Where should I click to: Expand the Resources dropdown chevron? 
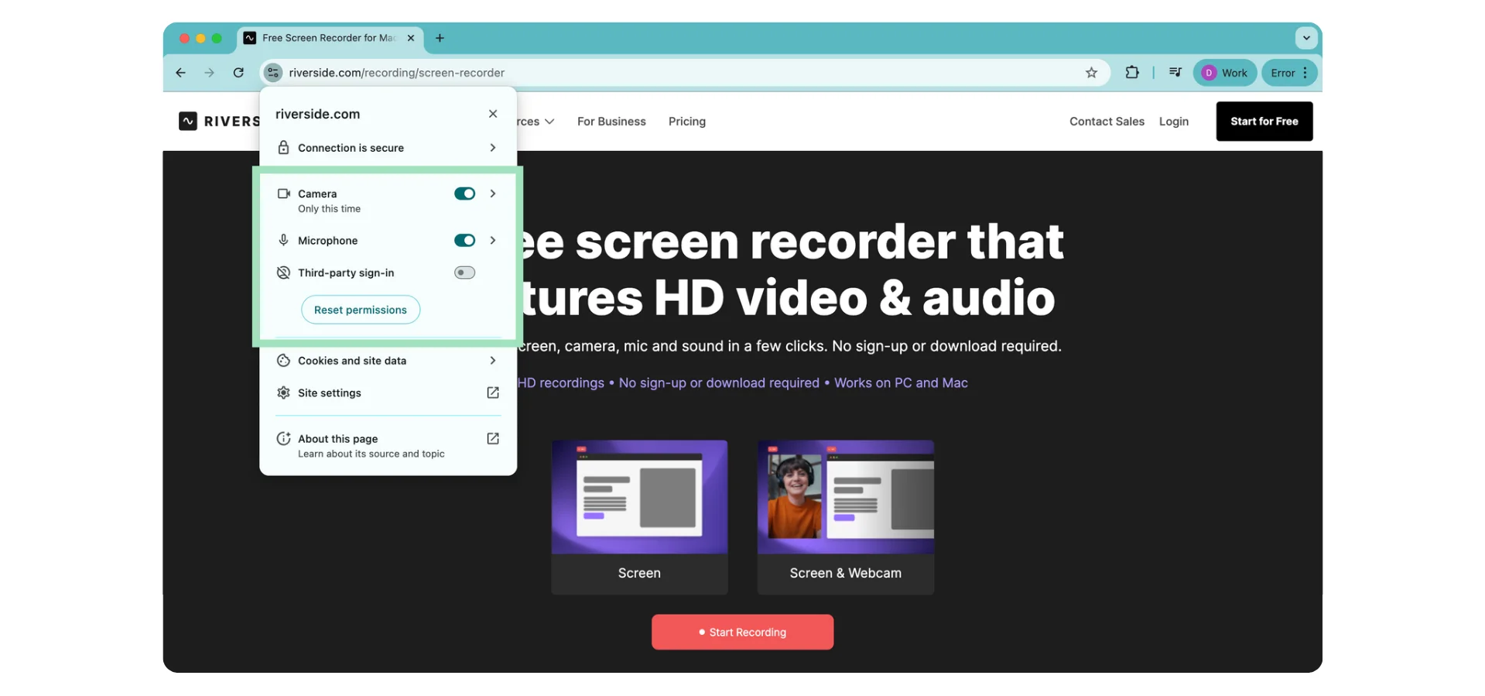(x=549, y=122)
